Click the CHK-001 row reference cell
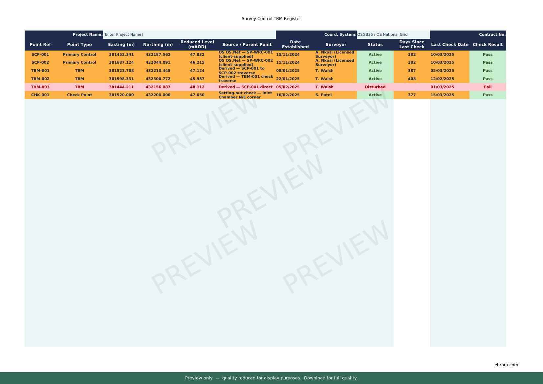The width and height of the screenshot is (543, 384). [40, 95]
